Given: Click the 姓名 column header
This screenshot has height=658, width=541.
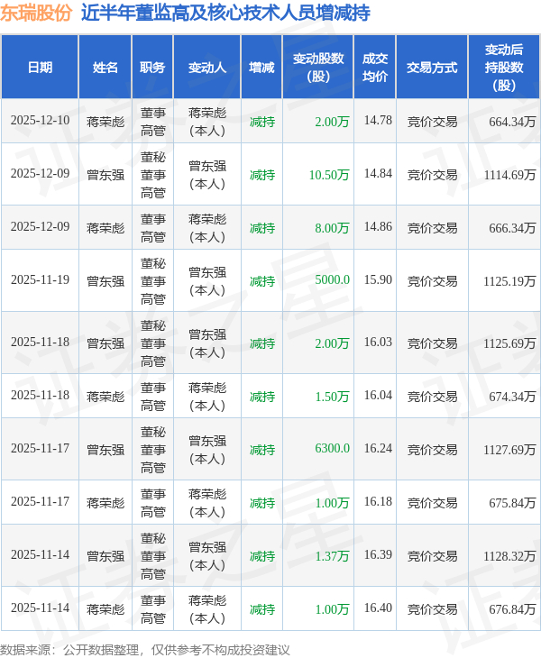Looking at the screenshot, I should click(105, 67).
